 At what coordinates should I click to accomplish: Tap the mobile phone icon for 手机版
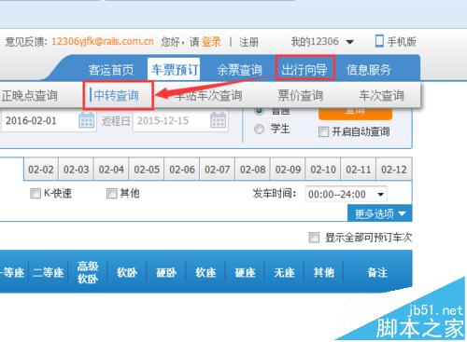coord(379,41)
